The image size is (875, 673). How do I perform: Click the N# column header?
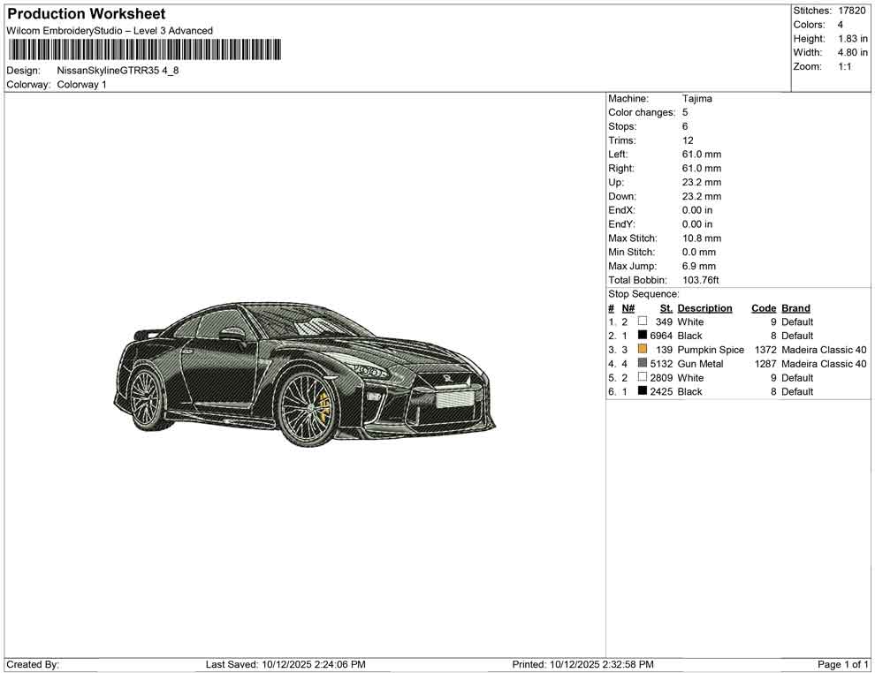click(628, 308)
